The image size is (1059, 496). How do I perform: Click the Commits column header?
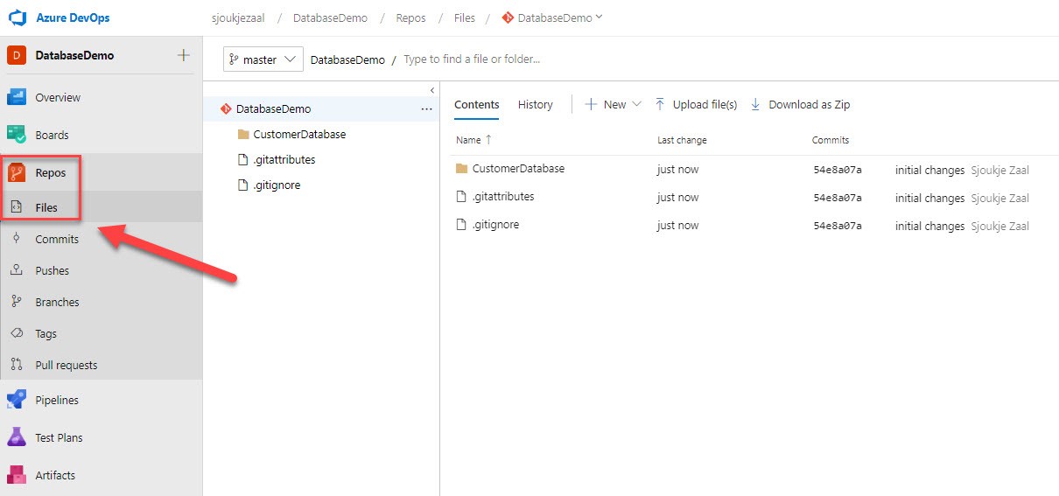831,140
